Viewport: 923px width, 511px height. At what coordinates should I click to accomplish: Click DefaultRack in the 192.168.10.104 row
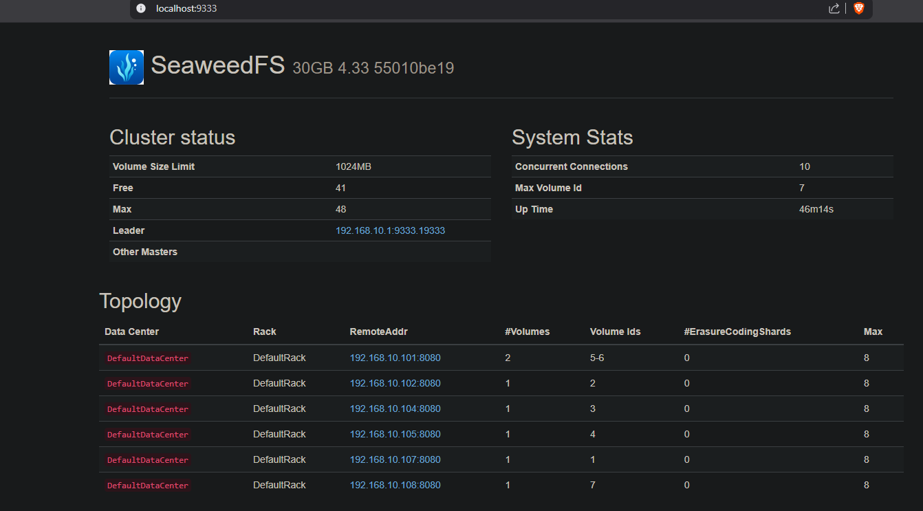point(279,409)
